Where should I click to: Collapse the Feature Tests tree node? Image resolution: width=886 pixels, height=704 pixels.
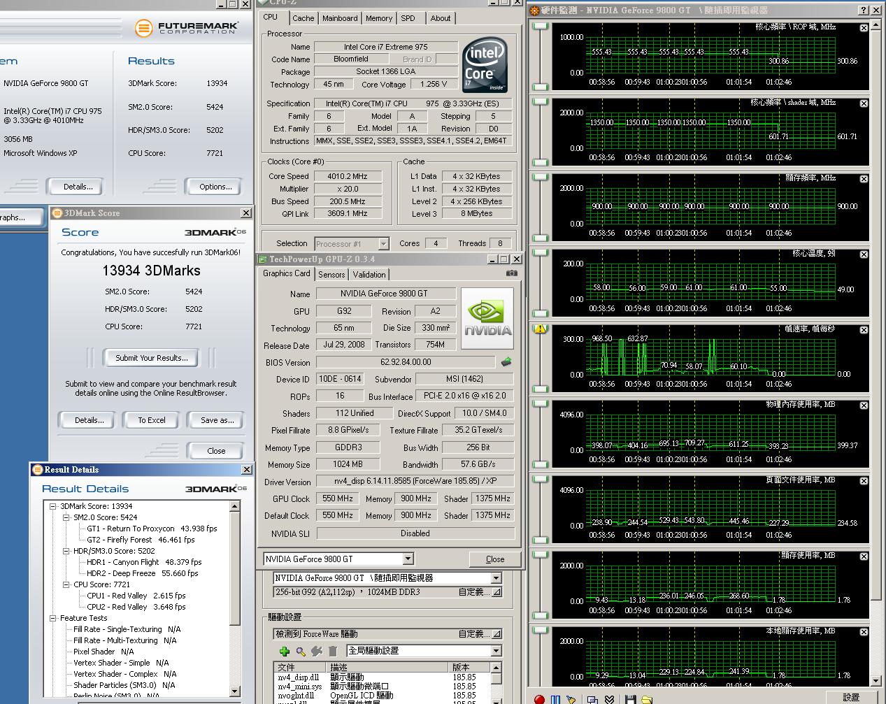tap(53, 618)
